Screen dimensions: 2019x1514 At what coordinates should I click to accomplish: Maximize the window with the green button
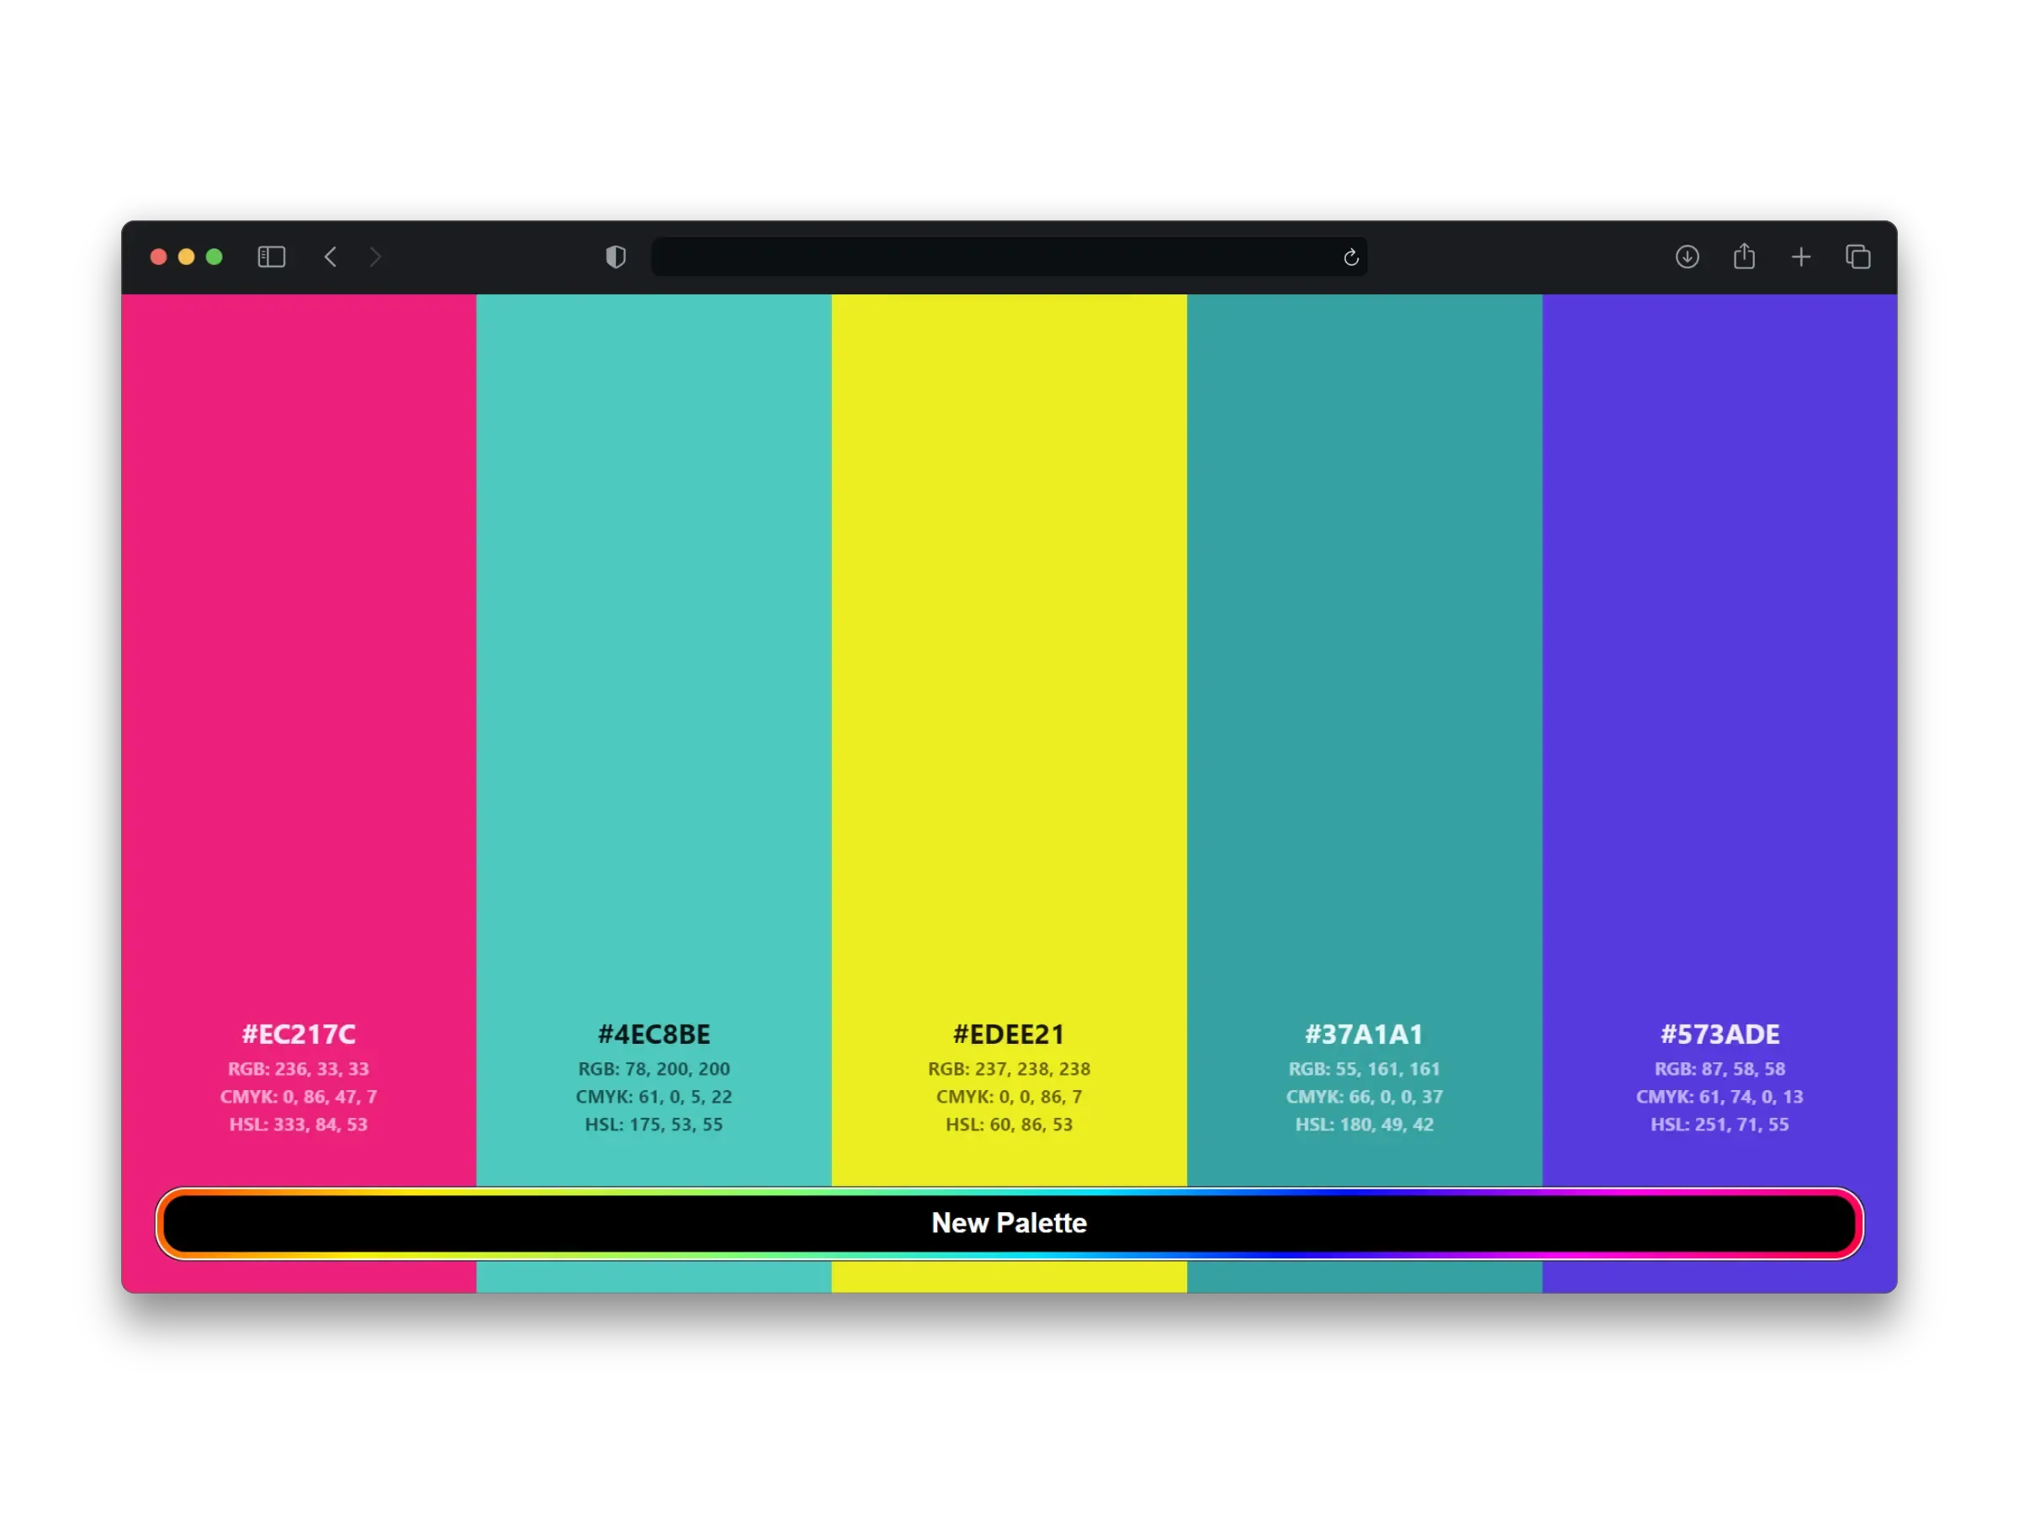coord(215,257)
